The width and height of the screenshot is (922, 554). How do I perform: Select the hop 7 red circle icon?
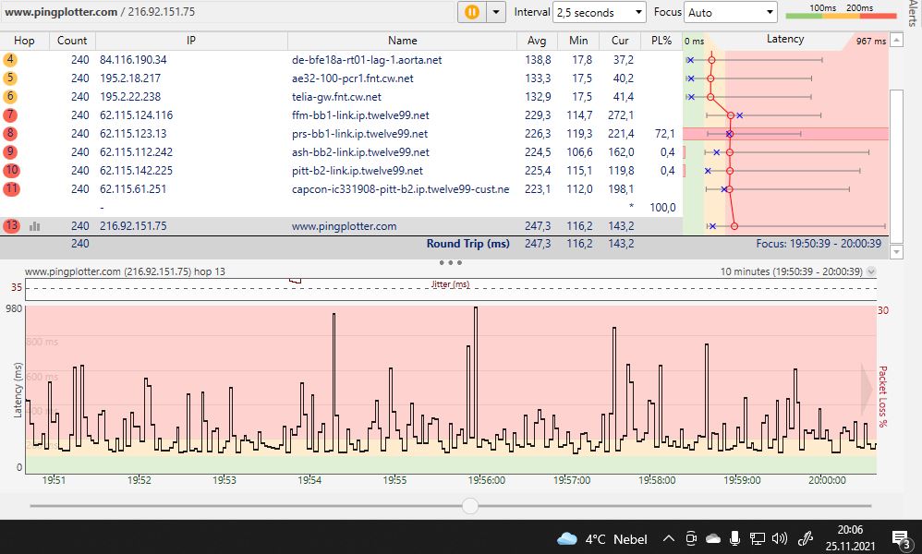10,115
